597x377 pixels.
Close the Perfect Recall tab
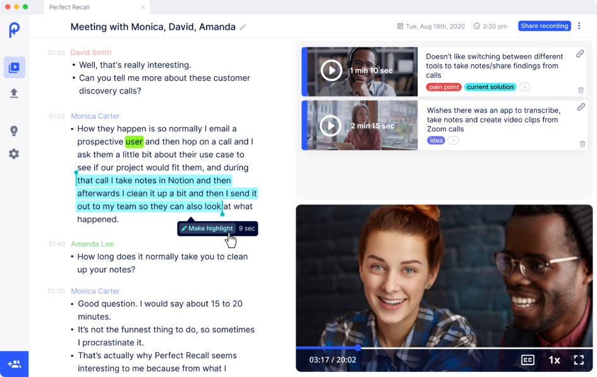(143, 7)
